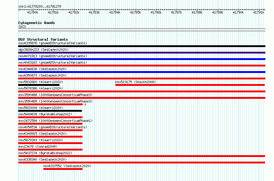This screenshot has width=274, height=181.
Task: Click the 41784k ruler label
Action: (115, 12)
